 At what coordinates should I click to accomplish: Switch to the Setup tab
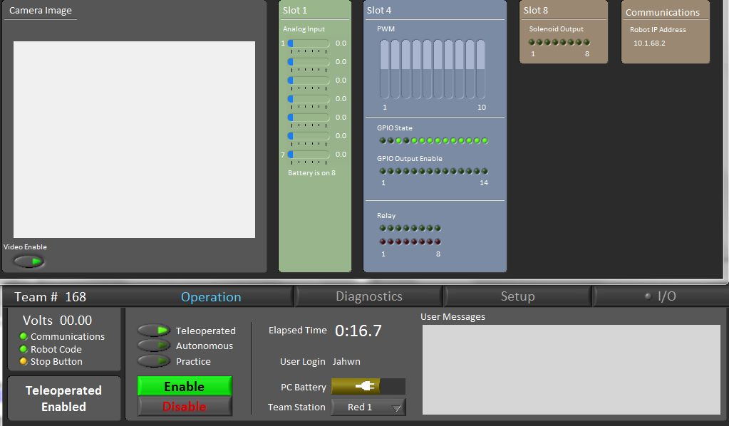coord(517,296)
